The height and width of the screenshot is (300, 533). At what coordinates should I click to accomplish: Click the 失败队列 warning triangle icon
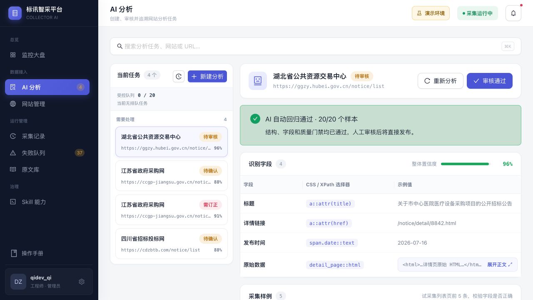(x=13, y=153)
